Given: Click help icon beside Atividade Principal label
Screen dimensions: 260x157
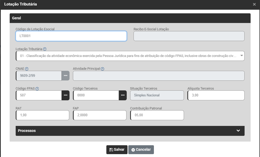Looking at the screenshot, I should coord(102,69).
